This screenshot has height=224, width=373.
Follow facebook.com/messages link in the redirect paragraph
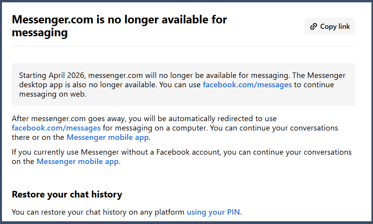(x=56, y=128)
